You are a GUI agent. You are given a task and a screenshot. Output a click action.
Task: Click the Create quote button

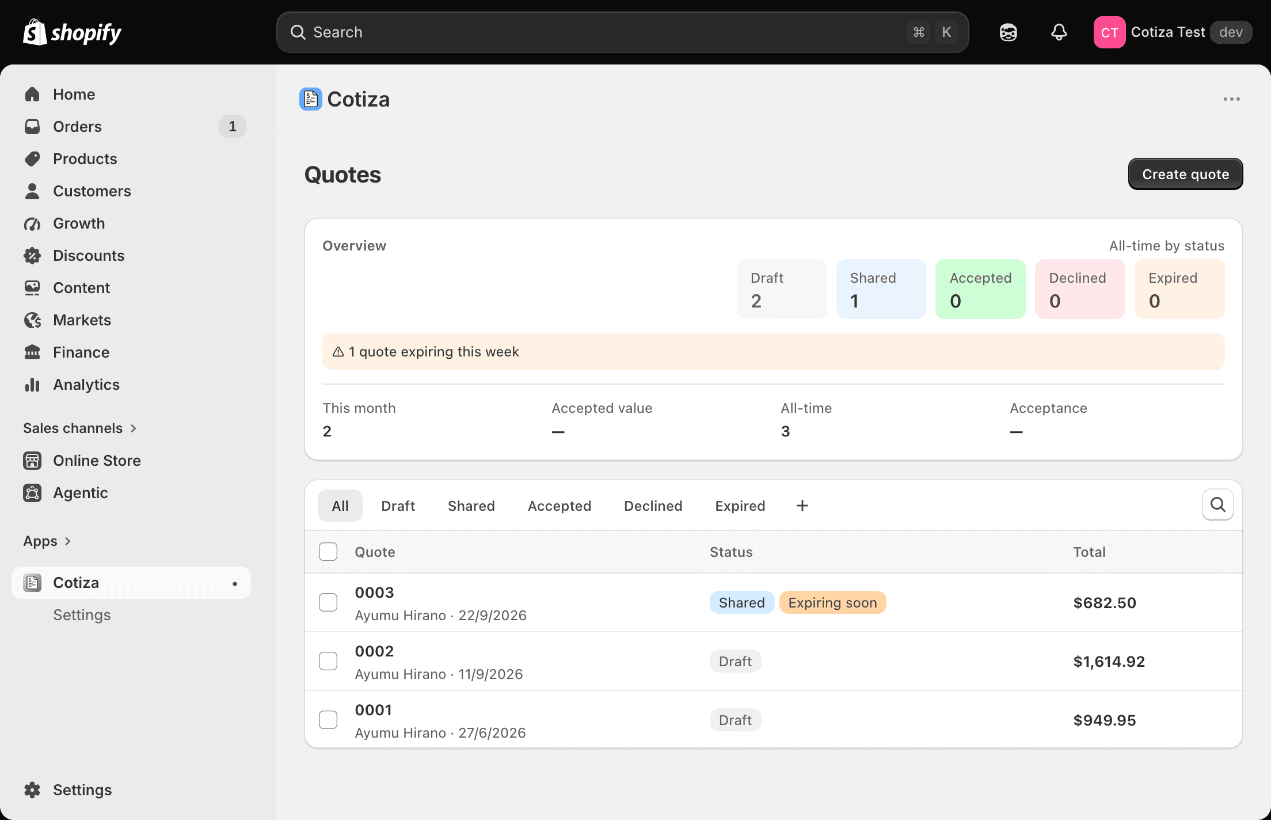click(x=1186, y=174)
